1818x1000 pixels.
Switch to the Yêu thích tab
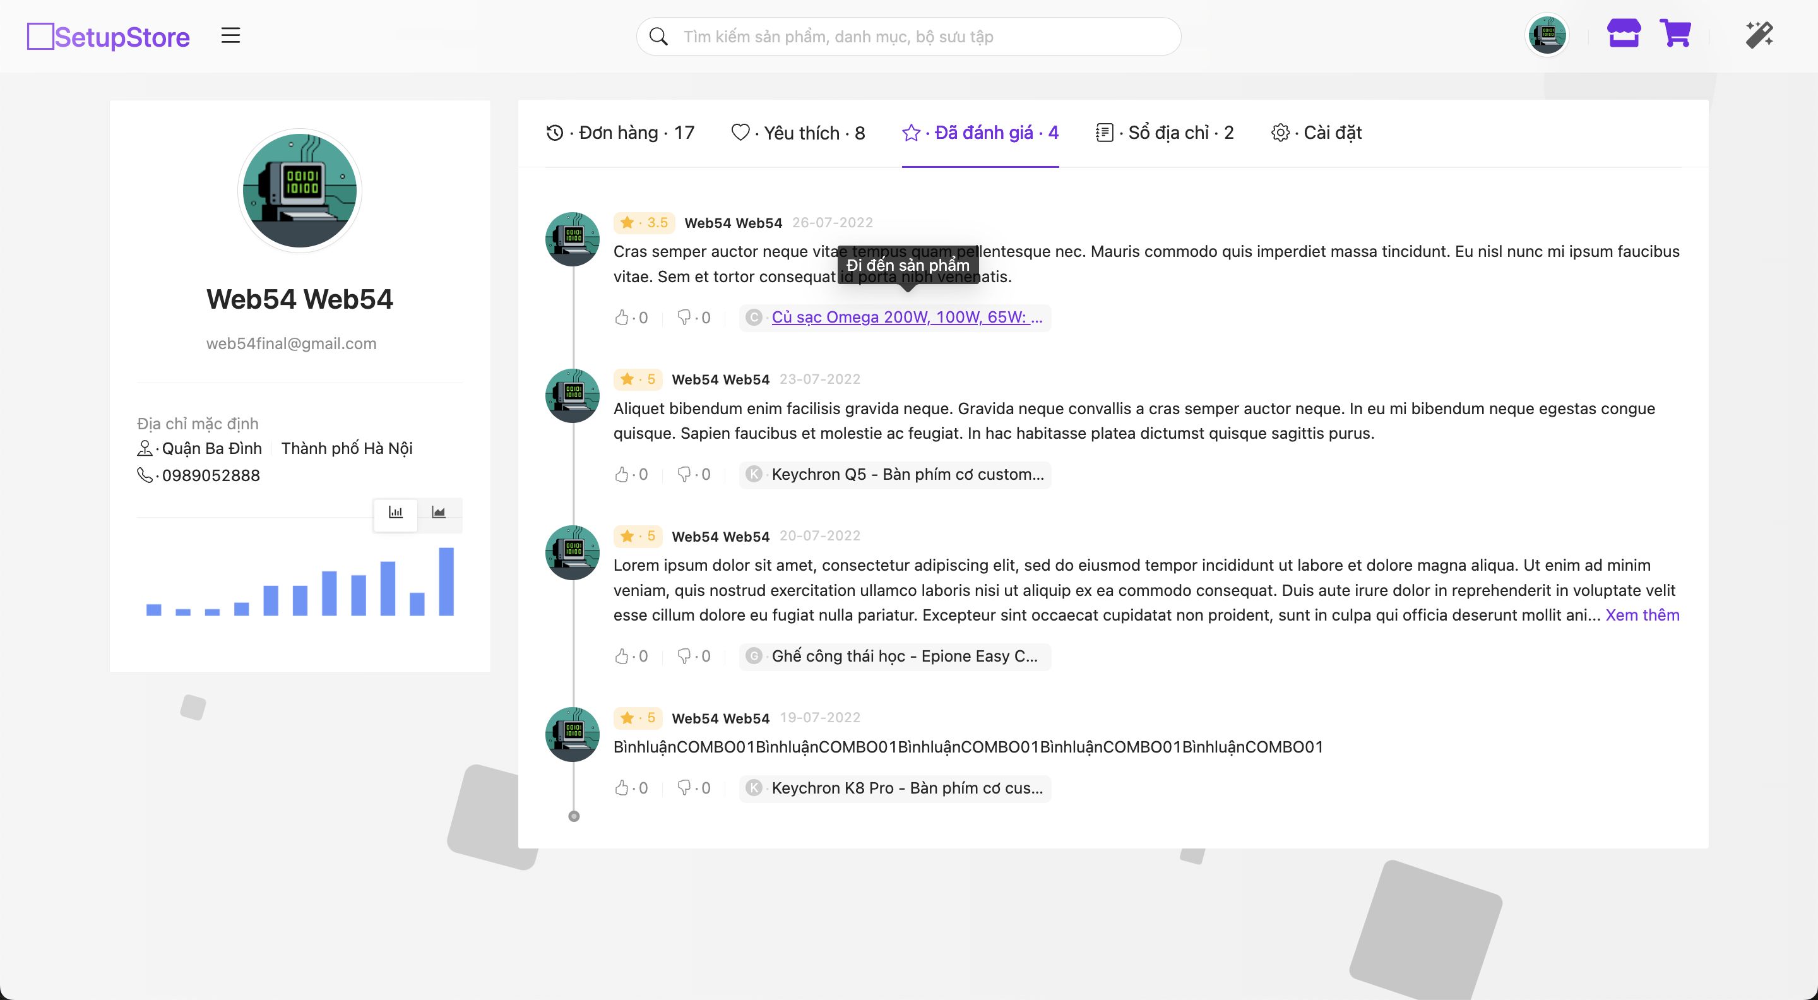pos(798,133)
